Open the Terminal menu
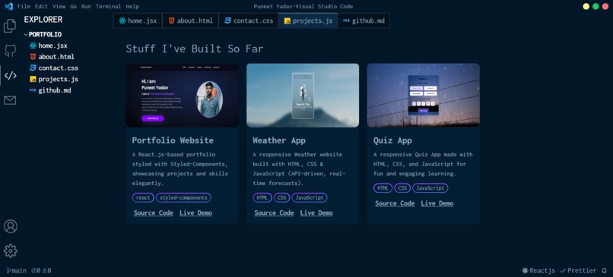Viewport: 613px width, 277px height. coord(108,7)
